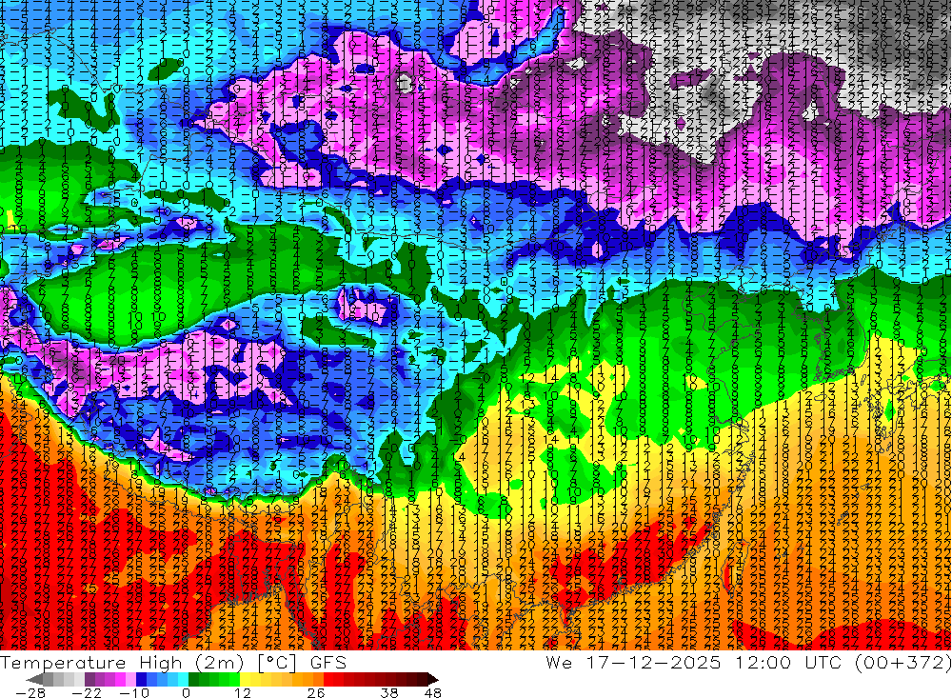Click the 'Temperature High (2m) [°C] GFS' title
This screenshot has width=952, height=698.
tap(173, 662)
